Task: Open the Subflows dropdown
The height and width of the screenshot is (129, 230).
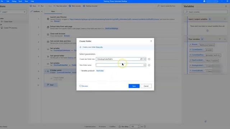Action: pyautogui.click(x=37, y=11)
